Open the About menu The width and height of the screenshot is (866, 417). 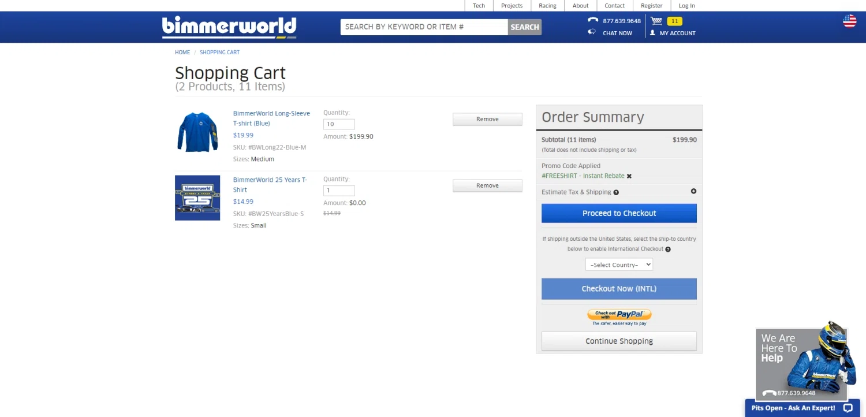581,6
